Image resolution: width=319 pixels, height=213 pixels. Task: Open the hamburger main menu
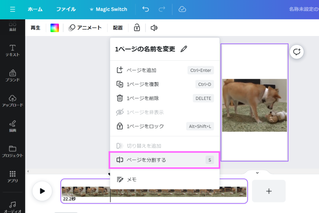click(x=12, y=9)
